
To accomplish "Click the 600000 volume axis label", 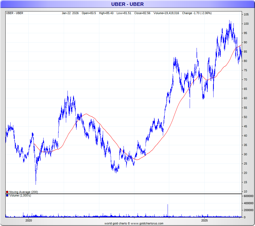I will tap(248, 196).
